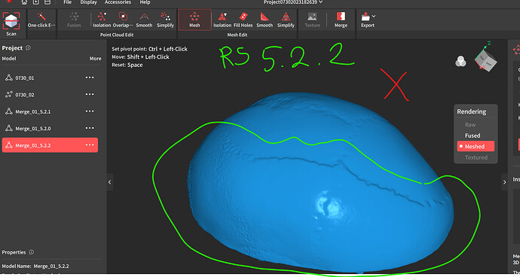Start the Mesh tool
This screenshot has width=520, height=277.
tap(194, 20)
